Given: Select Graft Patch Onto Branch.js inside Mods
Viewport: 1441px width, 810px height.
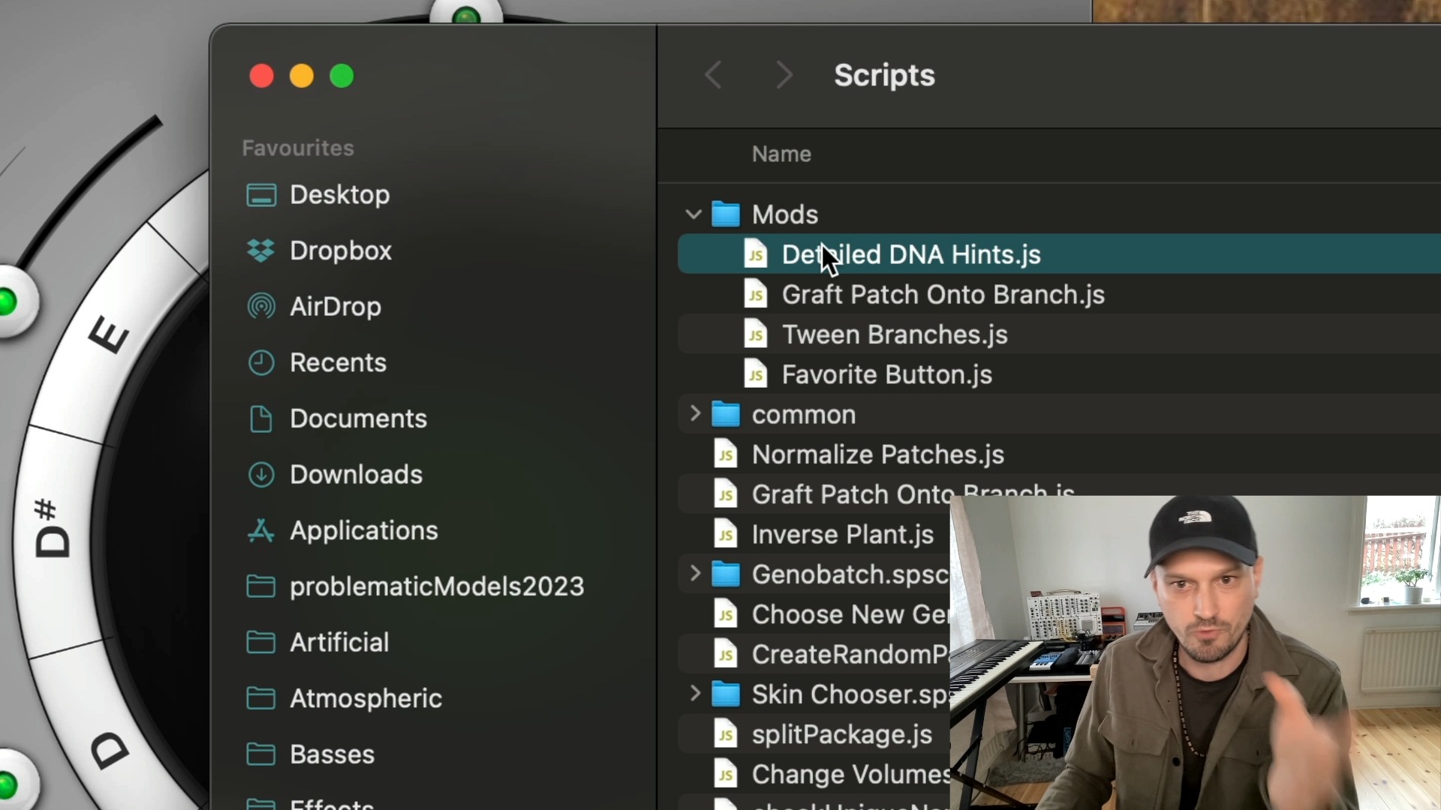Looking at the screenshot, I should click(x=1059, y=295).
